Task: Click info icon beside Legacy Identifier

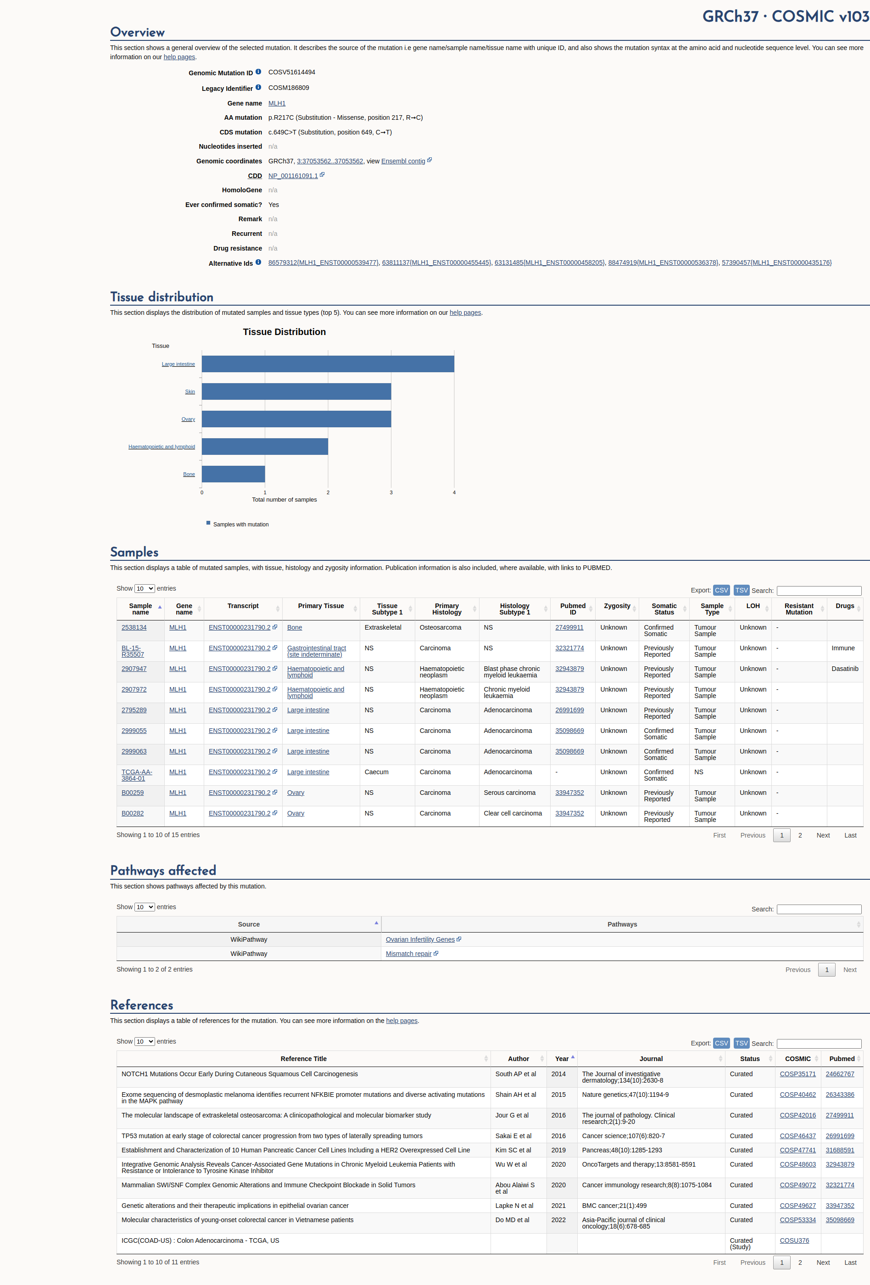Action: 258,87
